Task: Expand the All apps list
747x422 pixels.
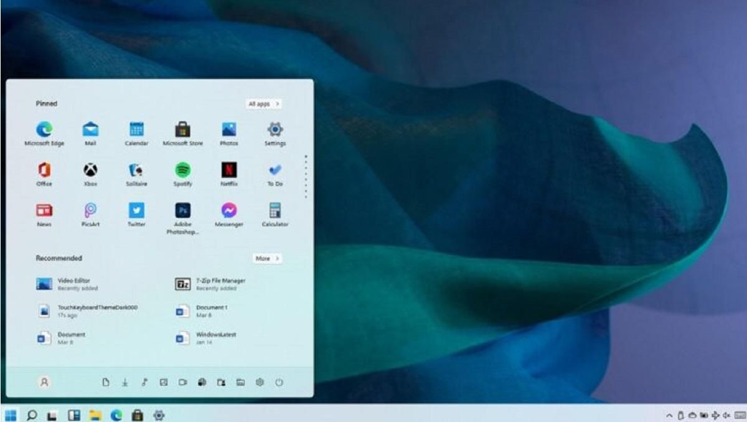Action: pos(264,103)
